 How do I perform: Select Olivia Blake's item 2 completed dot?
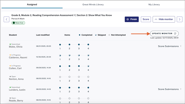point(69,45)
